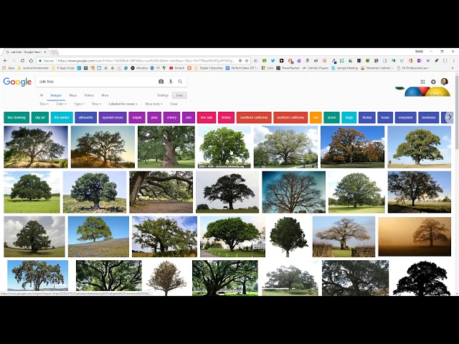Toggle the search Tools button

click(x=179, y=95)
